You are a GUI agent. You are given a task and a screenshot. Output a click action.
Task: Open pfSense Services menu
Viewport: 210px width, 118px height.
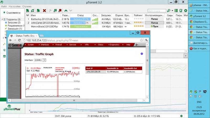coord(73,45)
